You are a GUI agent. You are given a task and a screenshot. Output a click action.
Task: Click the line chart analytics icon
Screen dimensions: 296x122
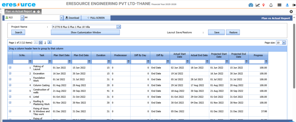point(258,5)
